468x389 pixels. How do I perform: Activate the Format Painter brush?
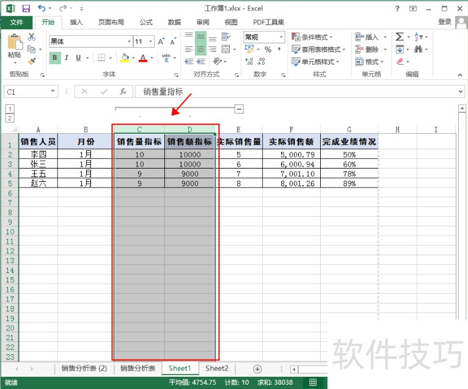(x=32, y=61)
